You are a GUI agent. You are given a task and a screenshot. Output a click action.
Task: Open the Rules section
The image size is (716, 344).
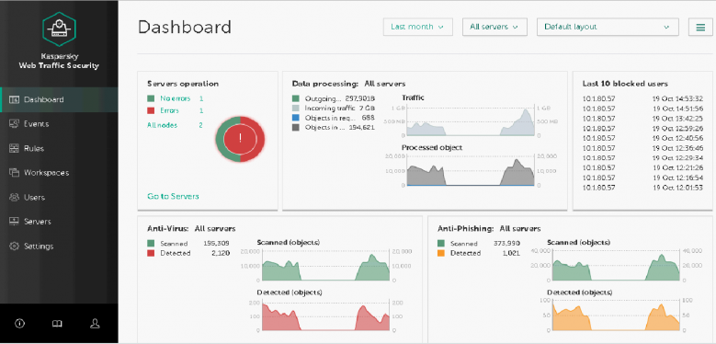tap(59, 148)
